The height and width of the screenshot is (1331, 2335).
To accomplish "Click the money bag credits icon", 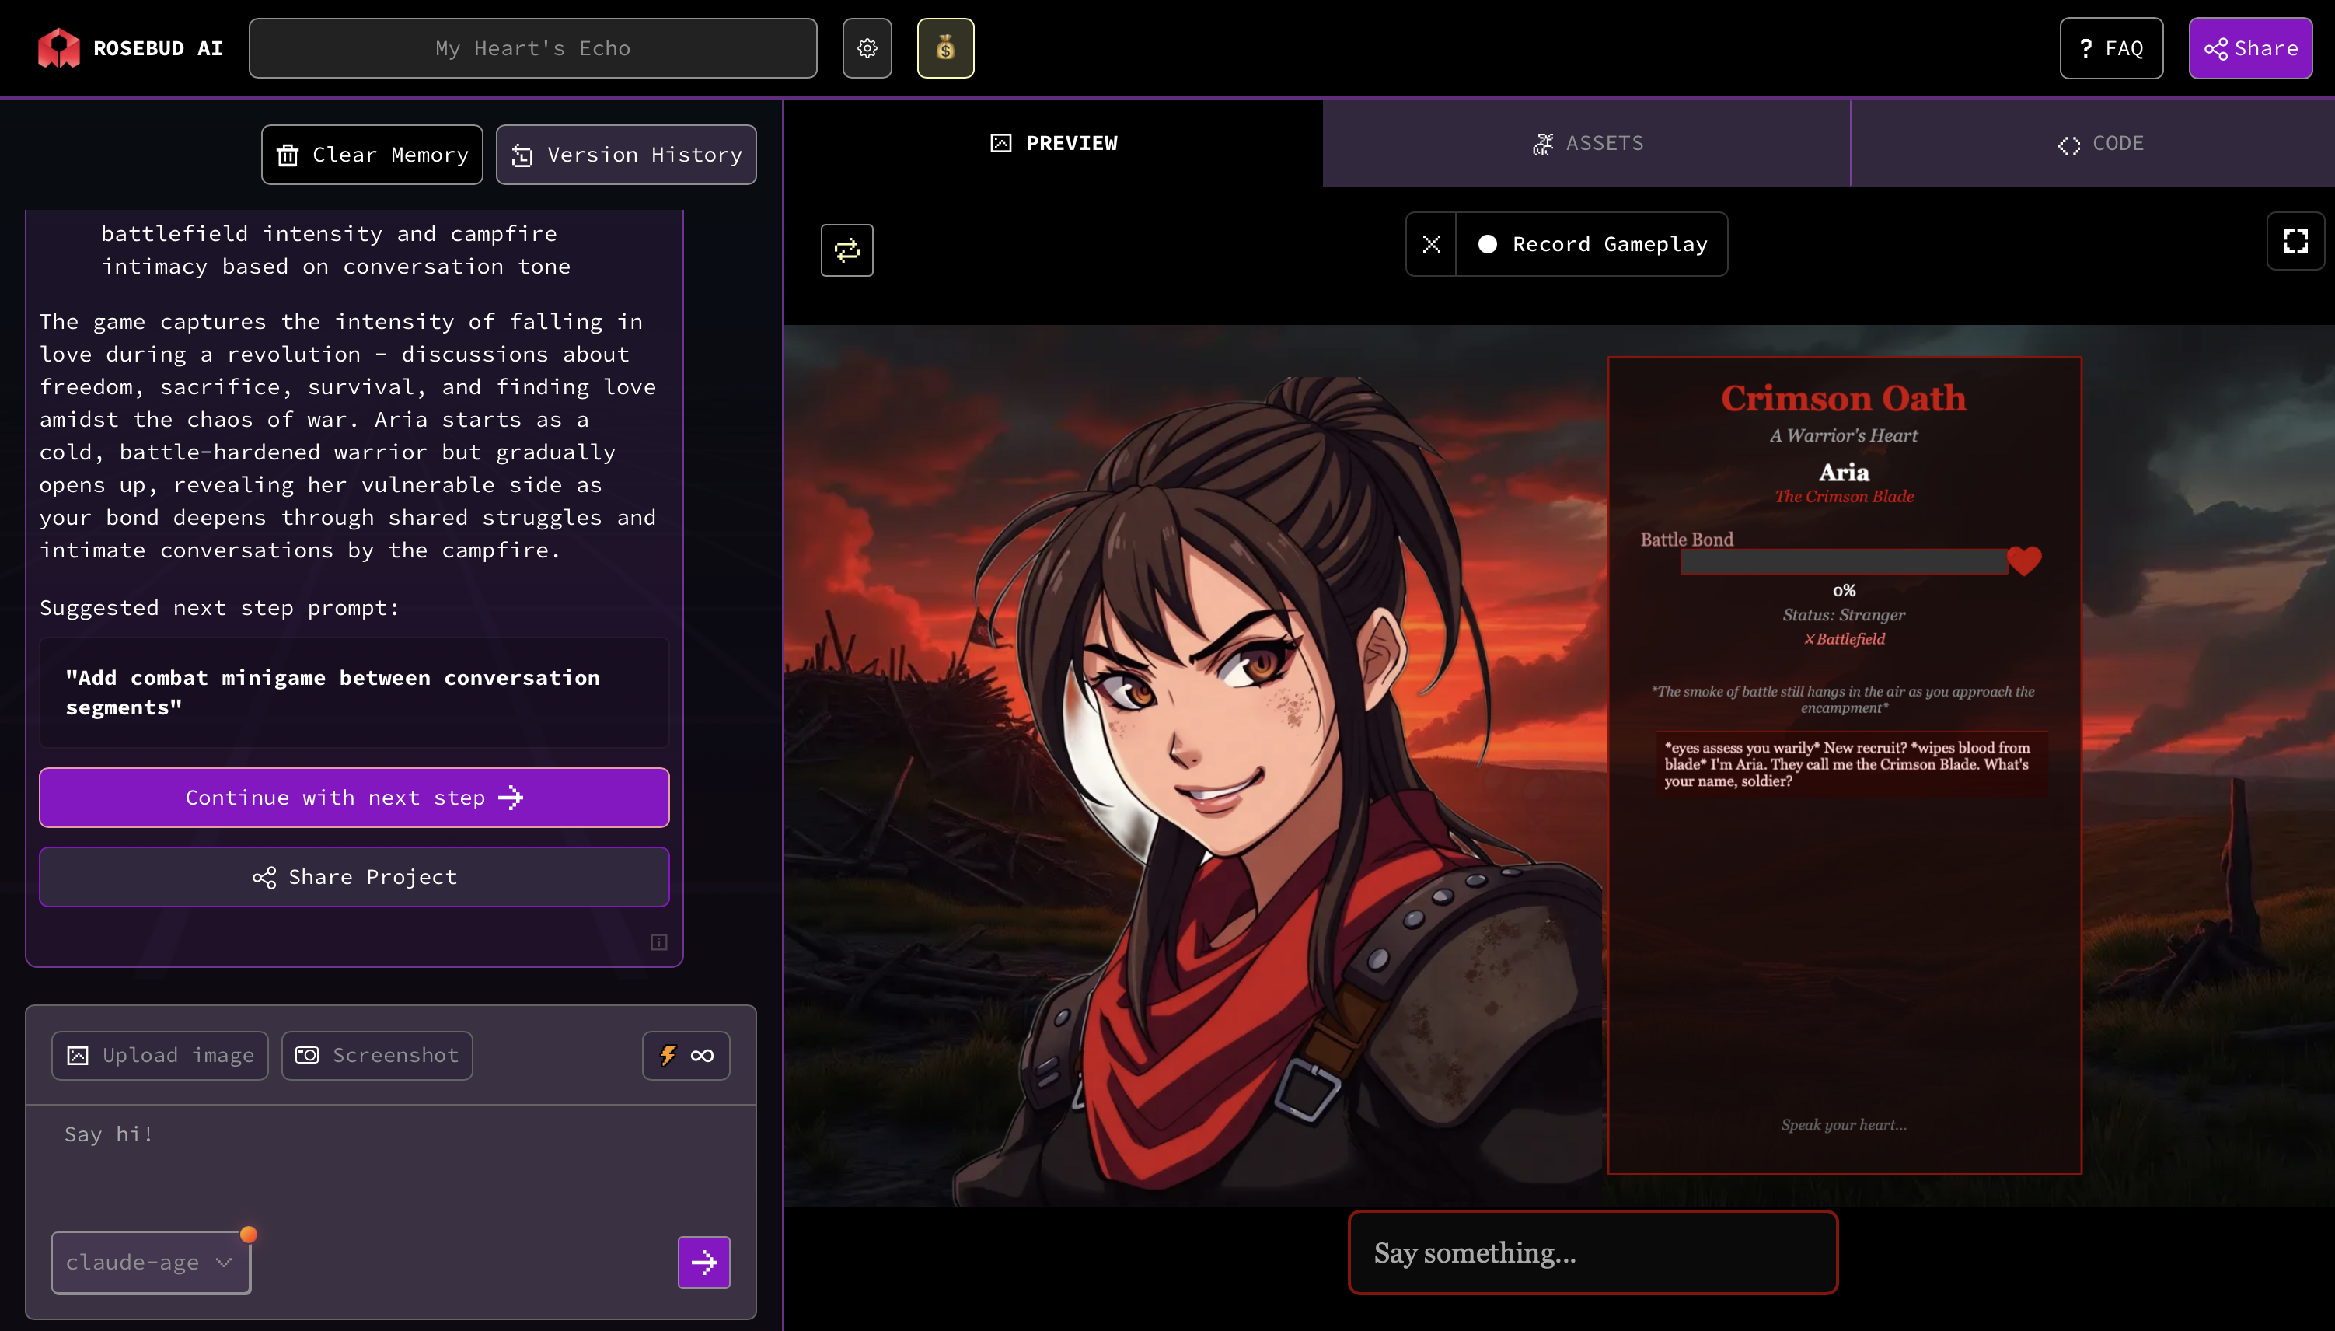I will coord(945,48).
